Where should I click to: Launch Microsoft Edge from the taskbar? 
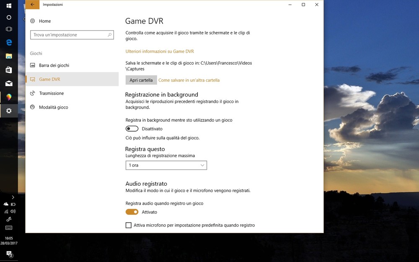[9, 42]
